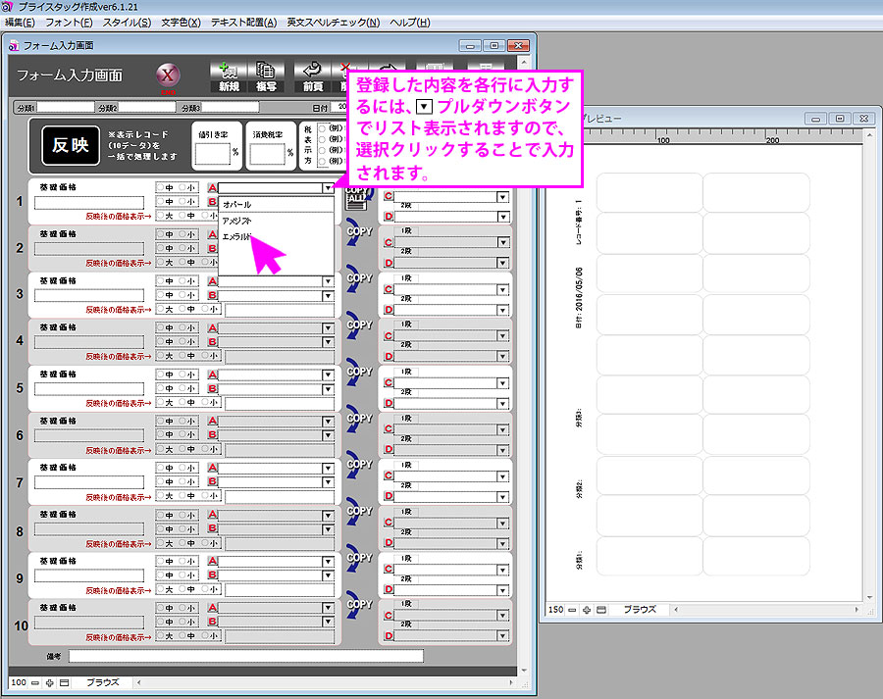
Task: Click the zoom-in plus button beside 100
Action: coord(49,681)
